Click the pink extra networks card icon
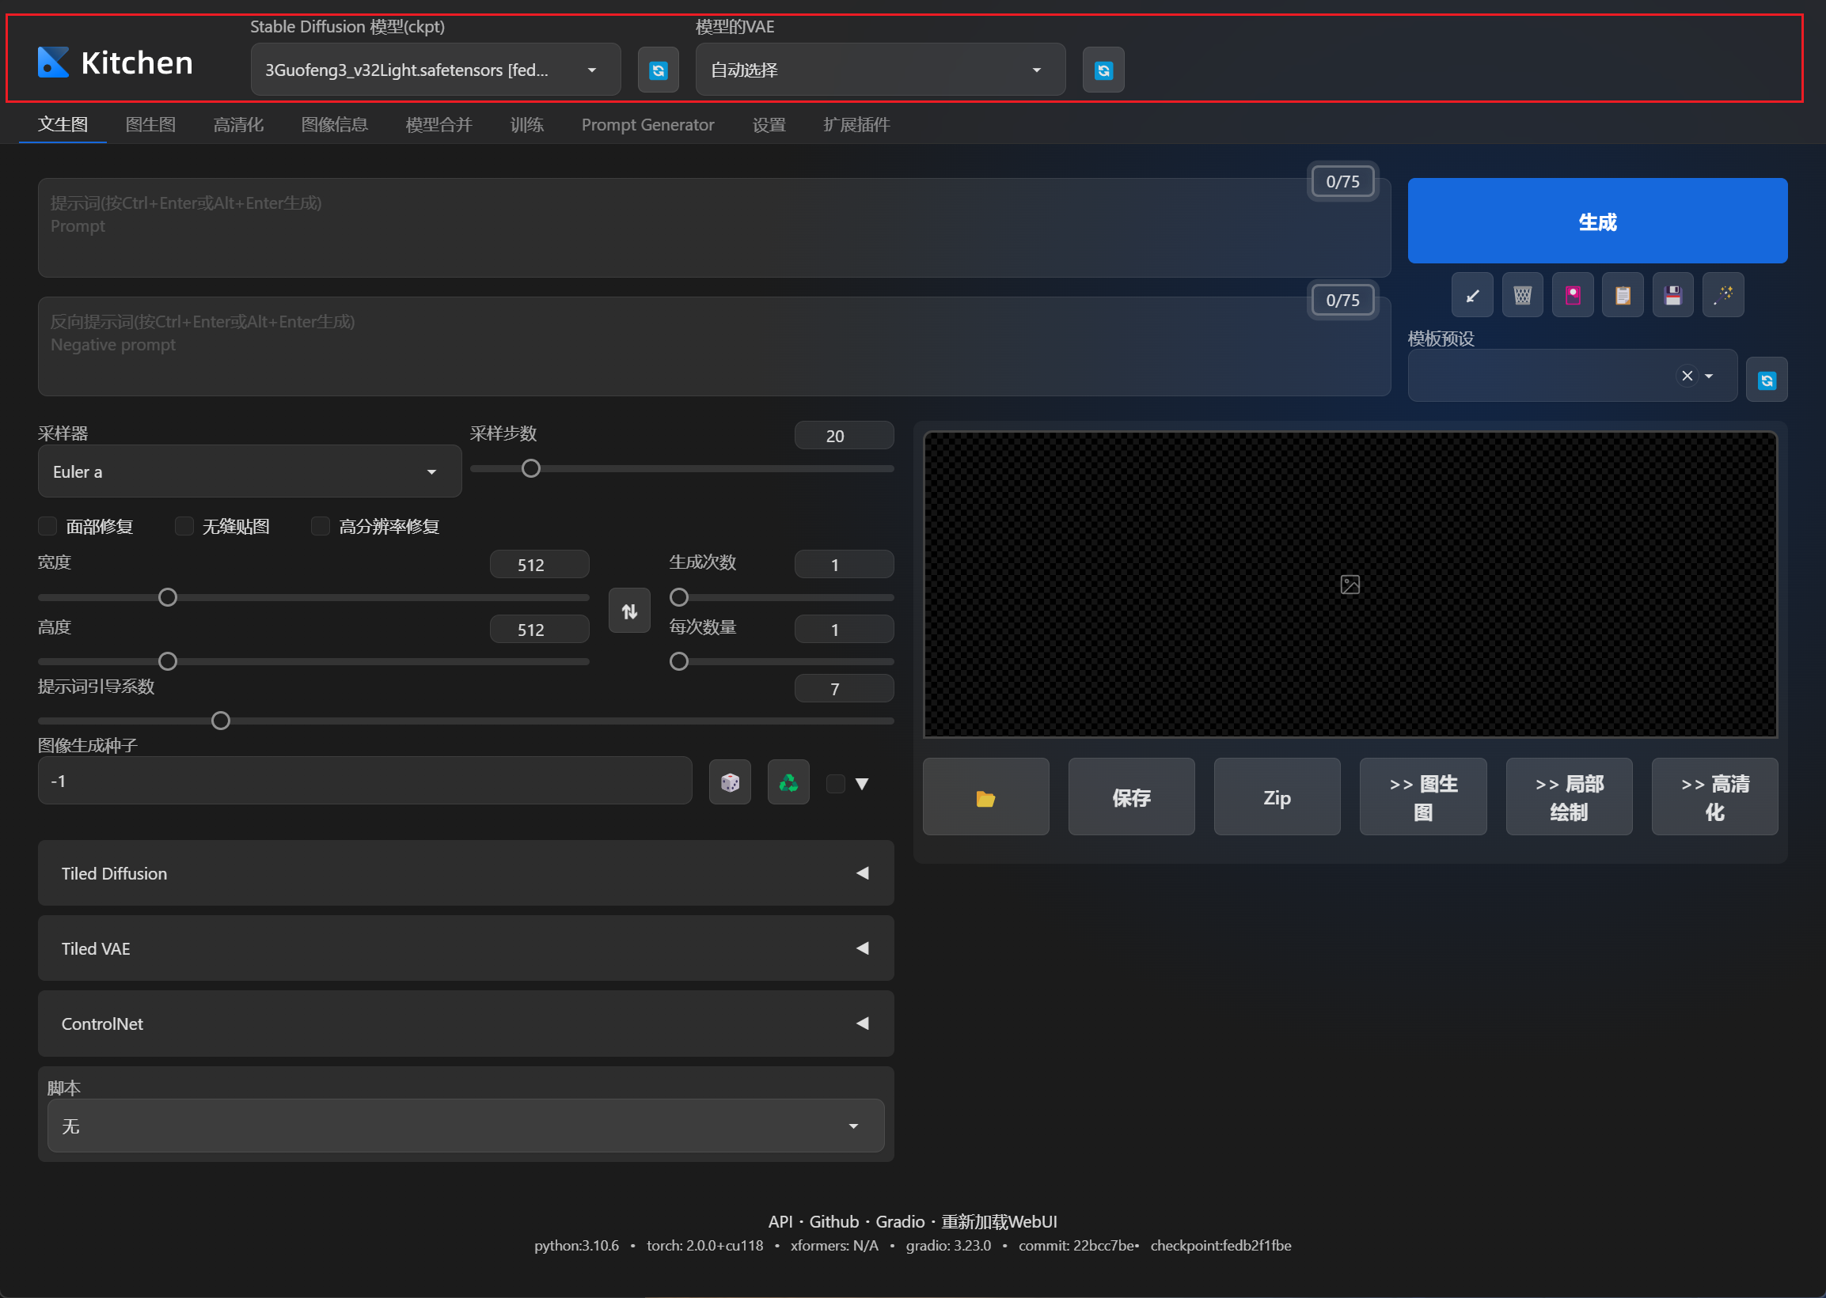The width and height of the screenshot is (1826, 1298). coord(1572,296)
